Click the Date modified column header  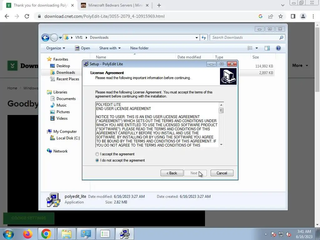189,57
